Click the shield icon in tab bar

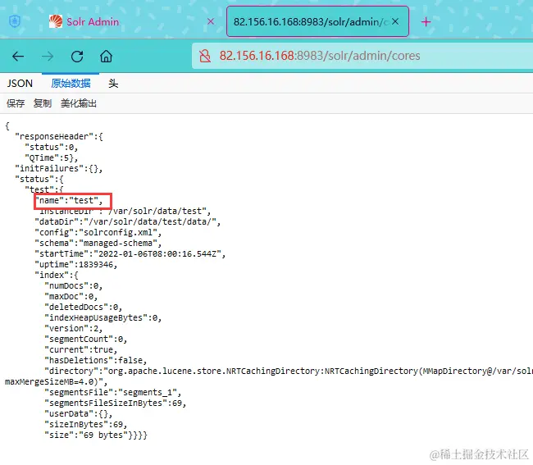[15, 21]
